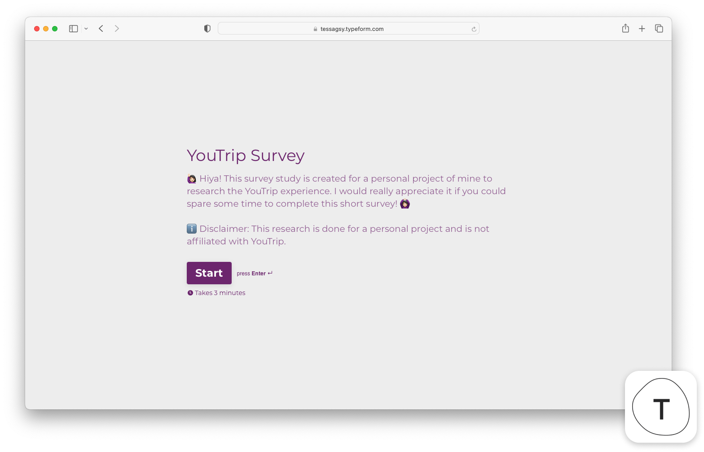Click the share icon in the toolbar
The height and width of the screenshot is (452, 704).
[625, 28]
